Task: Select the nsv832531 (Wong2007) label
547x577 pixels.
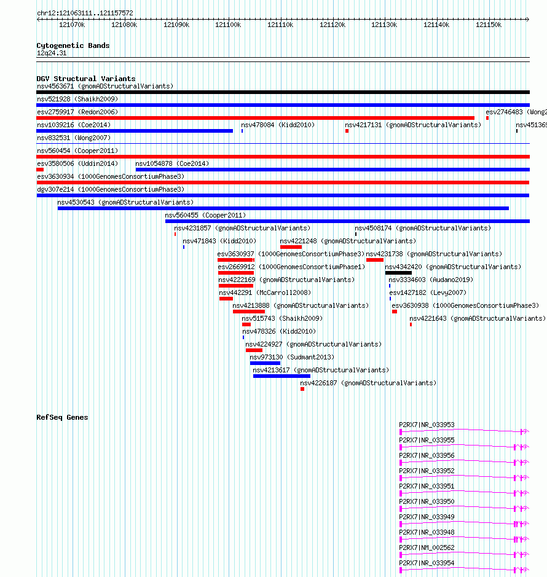Action: click(x=74, y=138)
